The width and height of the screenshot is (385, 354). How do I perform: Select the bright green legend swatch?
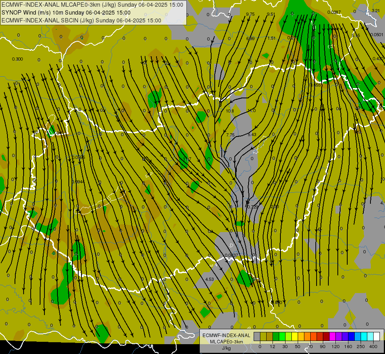pyautogui.click(x=282, y=337)
